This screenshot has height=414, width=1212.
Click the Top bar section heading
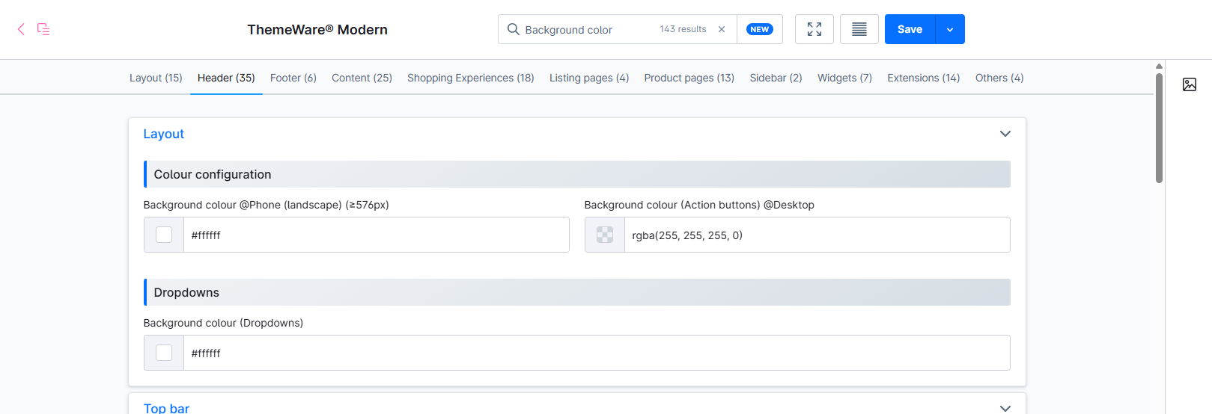tap(166, 408)
